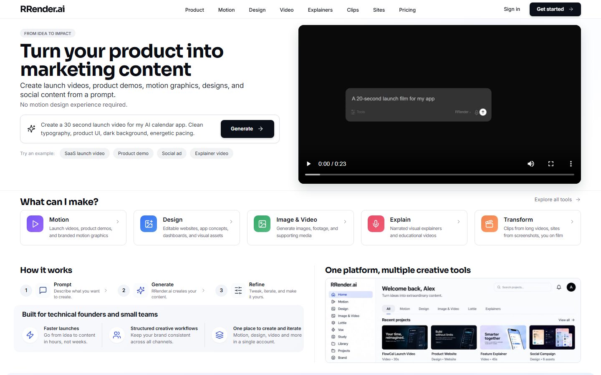Image resolution: width=601 pixels, height=375 pixels.
Task: Click the Prompt step chat bubble icon
Action: tap(43, 290)
